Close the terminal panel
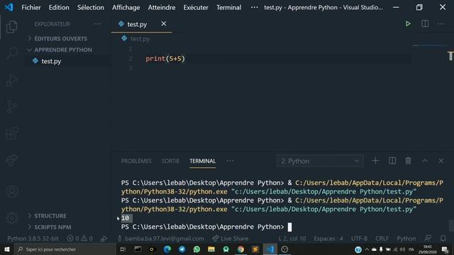The height and width of the screenshot is (255, 454). pos(441,161)
